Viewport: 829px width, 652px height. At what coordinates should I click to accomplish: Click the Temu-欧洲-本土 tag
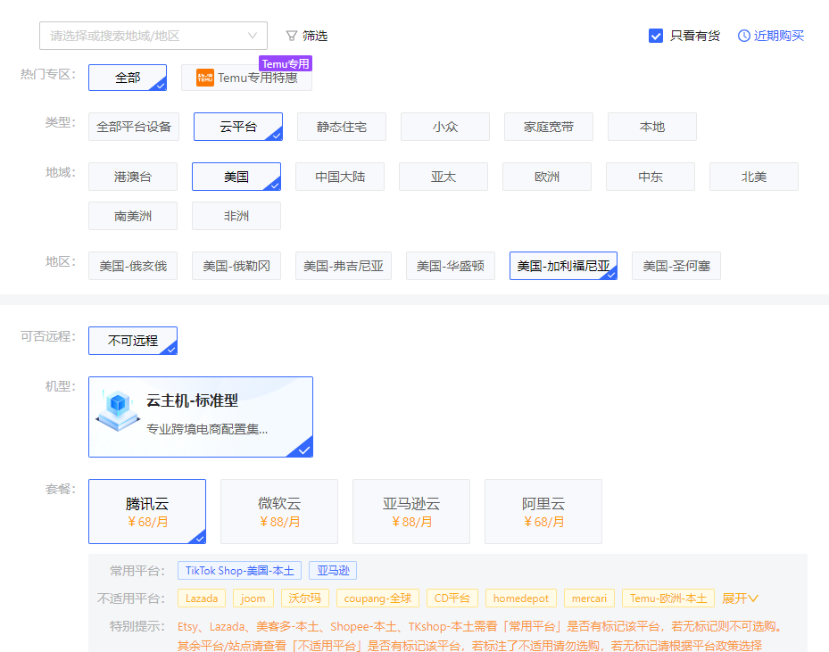pos(668,598)
